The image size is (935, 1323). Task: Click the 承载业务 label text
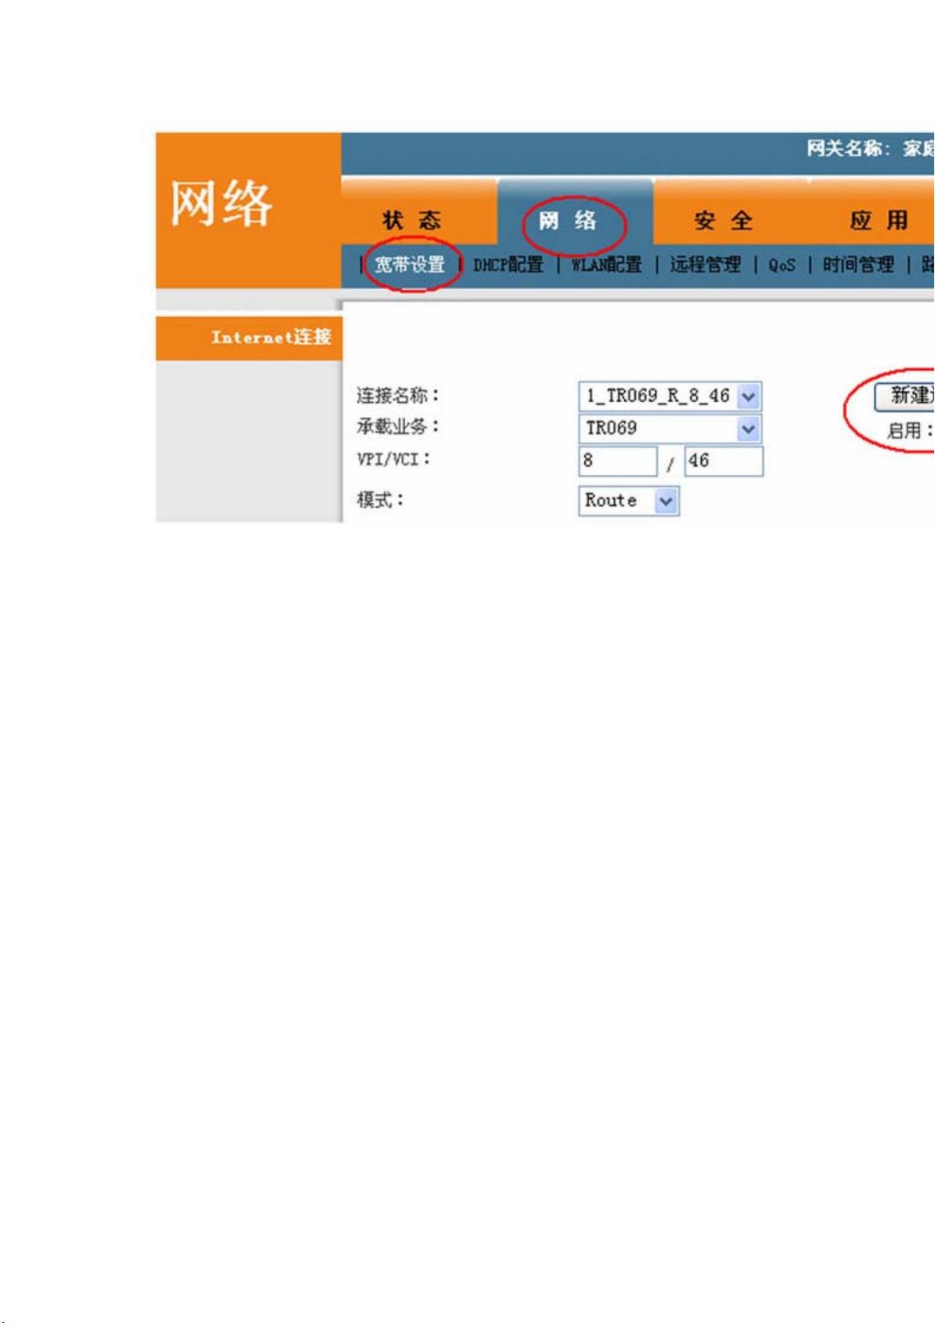coord(398,427)
